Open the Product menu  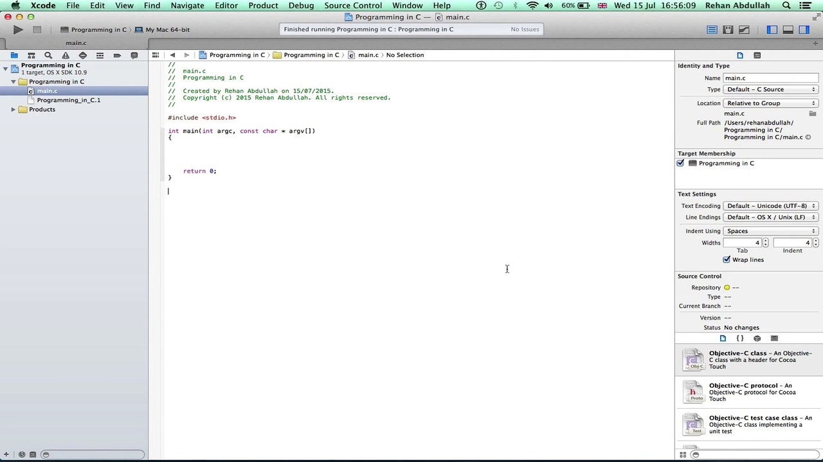click(263, 6)
